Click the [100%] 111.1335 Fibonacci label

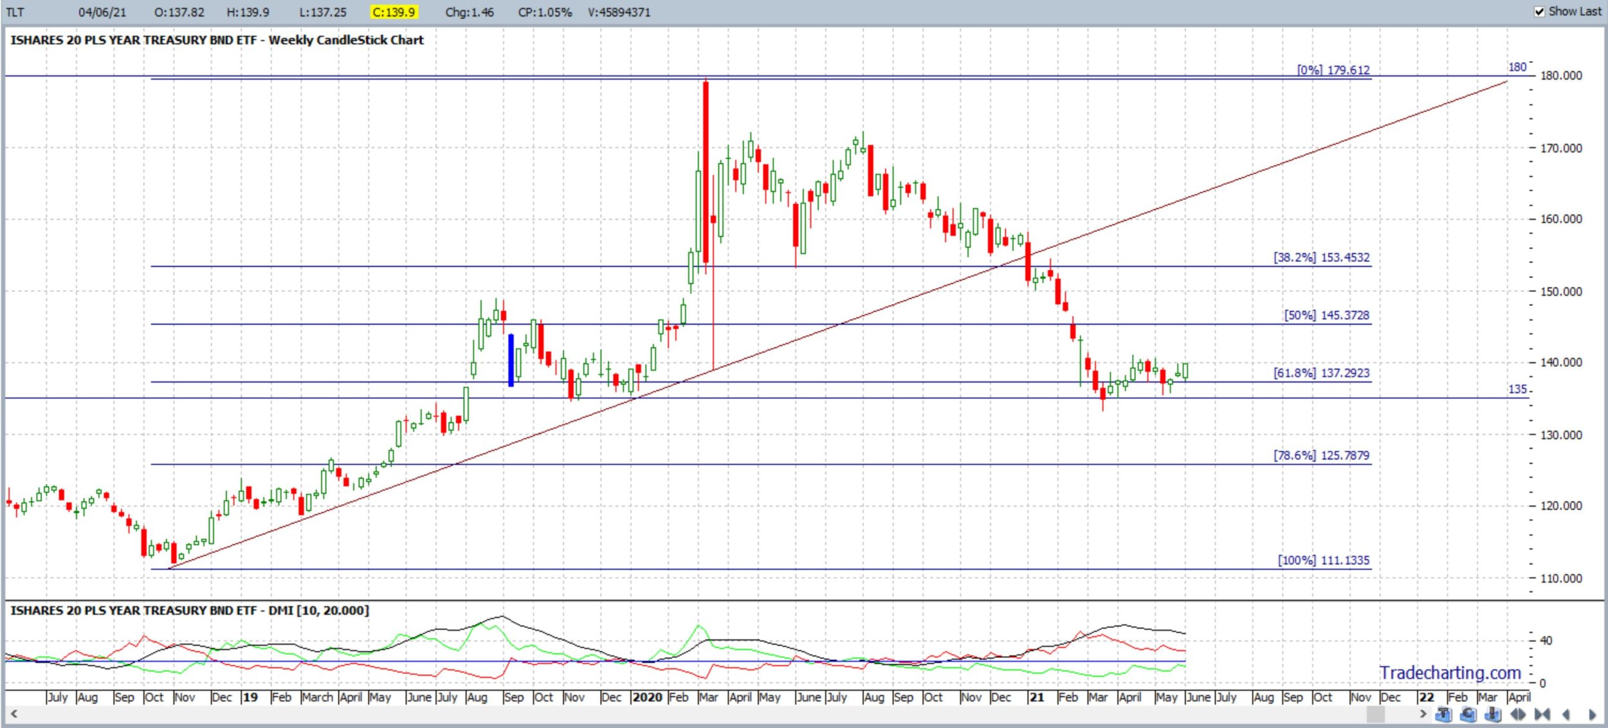(1324, 560)
